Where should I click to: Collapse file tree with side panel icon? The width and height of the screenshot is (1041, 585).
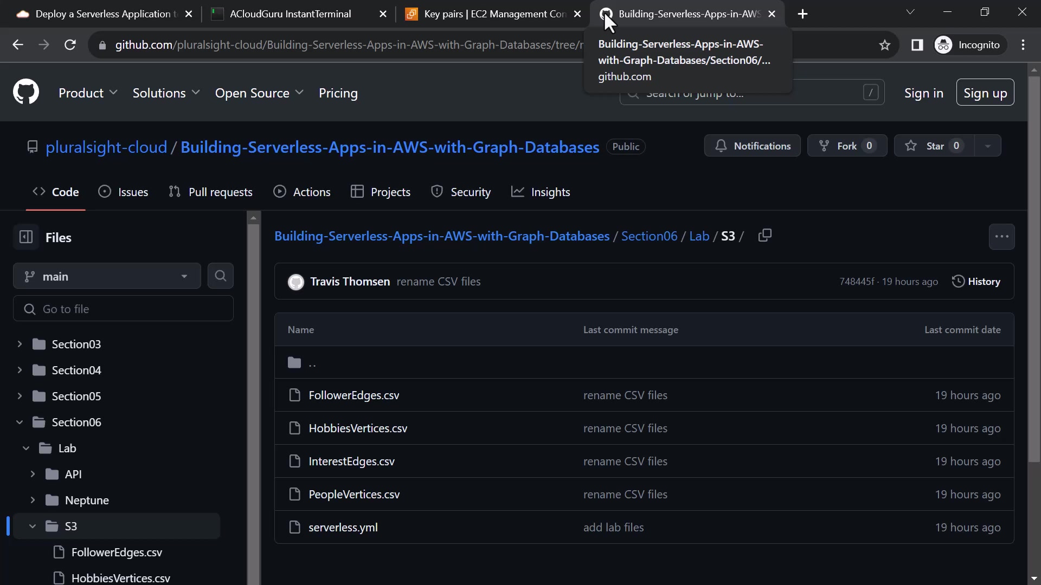26,237
